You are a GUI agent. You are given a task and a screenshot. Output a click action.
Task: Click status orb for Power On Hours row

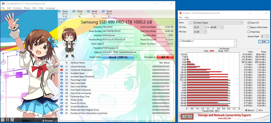tap(62, 103)
